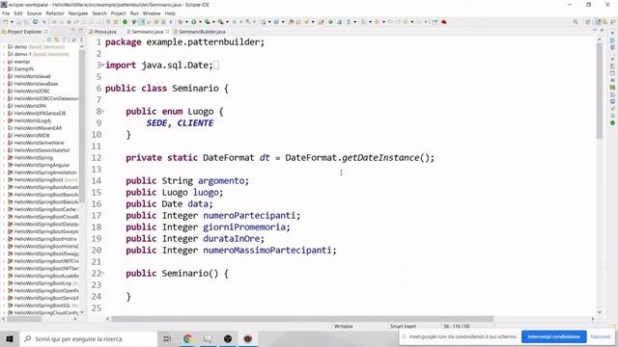Open the Navigate menu
Viewport: 618px width, 347px height.
(x=78, y=13)
